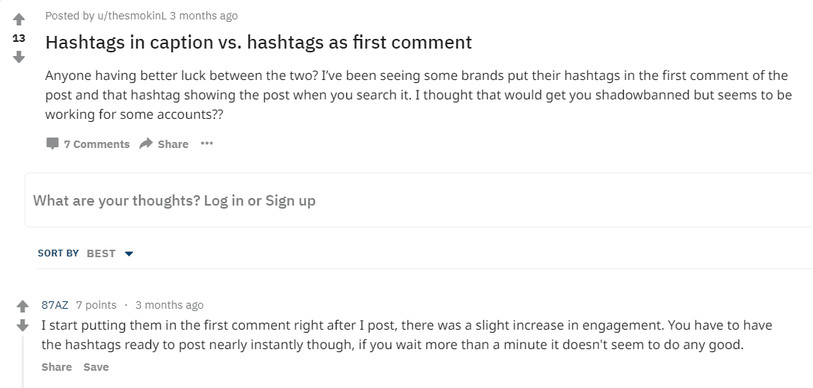Click the BEST sort option label

pyautogui.click(x=101, y=253)
